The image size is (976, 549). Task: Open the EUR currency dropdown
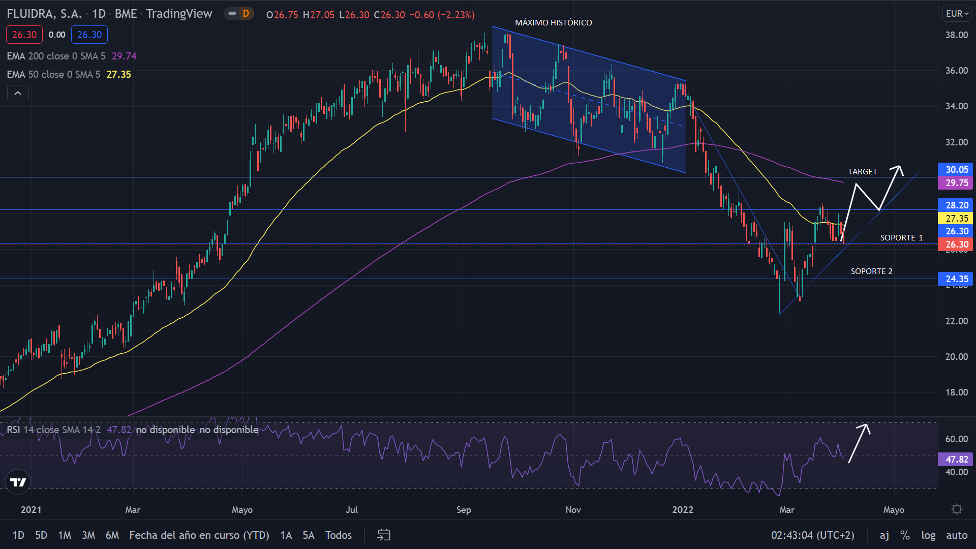point(957,14)
